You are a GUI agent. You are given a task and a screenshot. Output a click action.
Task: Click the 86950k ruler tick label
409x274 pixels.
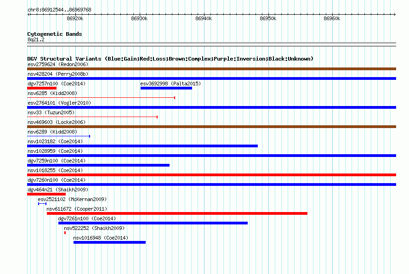pyautogui.click(x=268, y=18)
